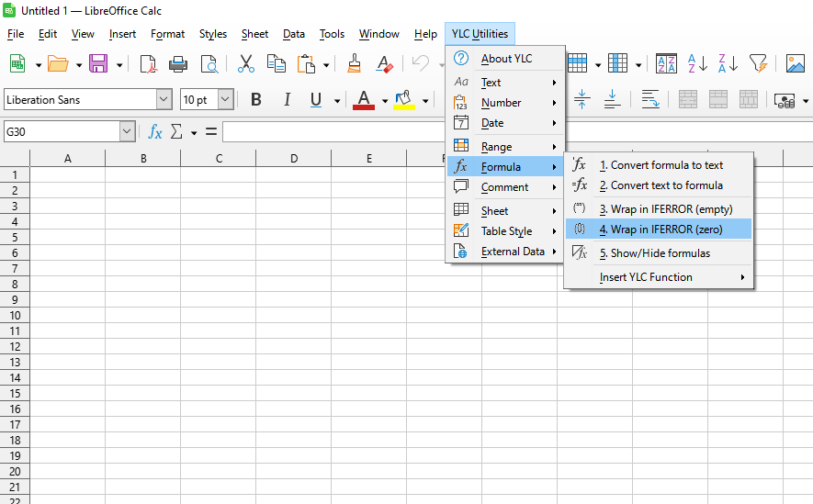Expand the font size dropdown
The image size is (813, 504).
(x=225, y=100)
